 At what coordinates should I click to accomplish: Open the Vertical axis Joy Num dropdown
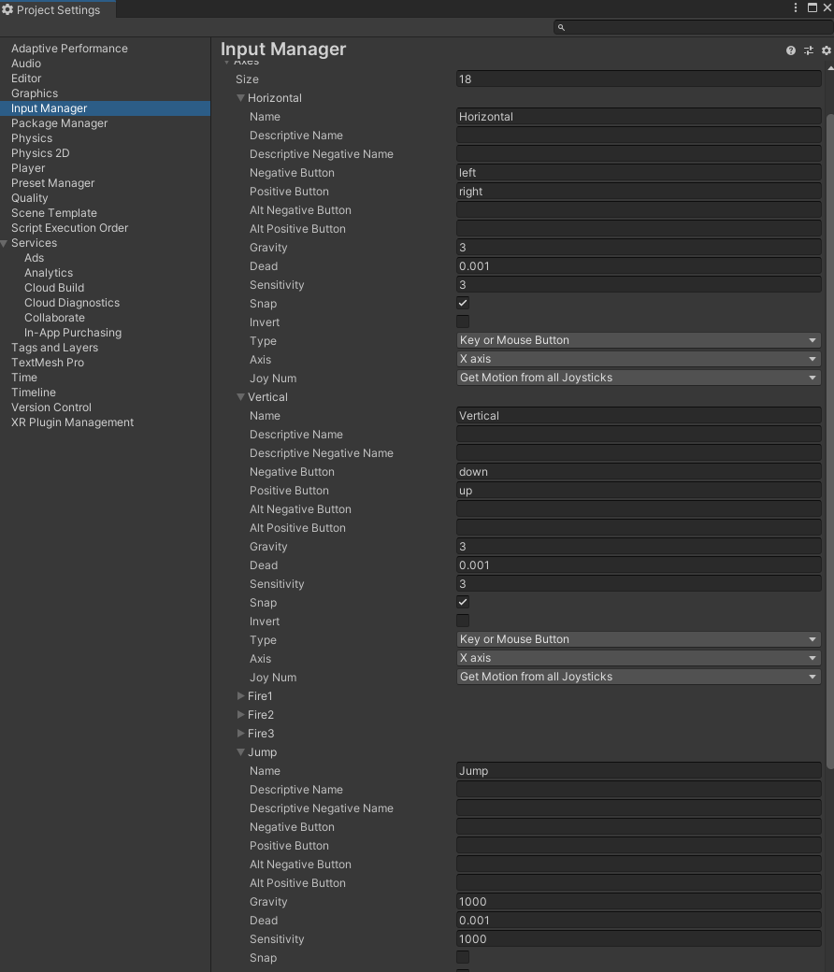click(639, 678)
